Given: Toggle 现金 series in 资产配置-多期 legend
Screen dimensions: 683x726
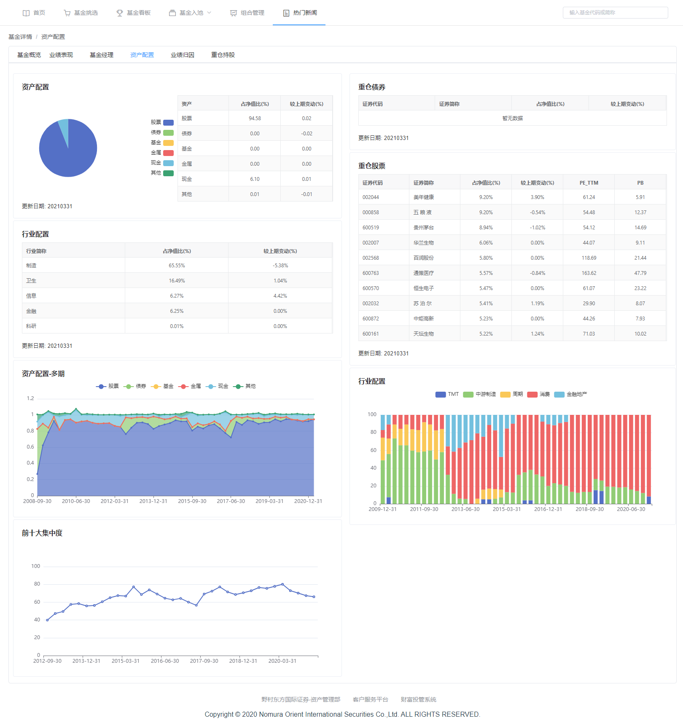Looking at the screenshot, I should [217, 386].
